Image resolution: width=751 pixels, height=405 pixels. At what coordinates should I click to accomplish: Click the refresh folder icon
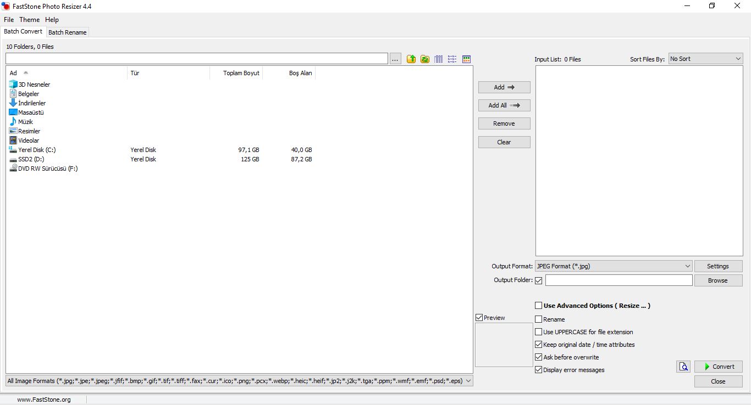(x=425, y=59)
